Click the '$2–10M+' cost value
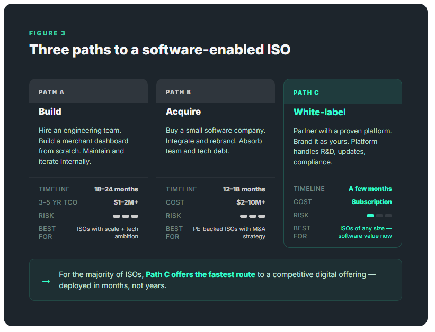435x332 pixels. click(251, 202)
